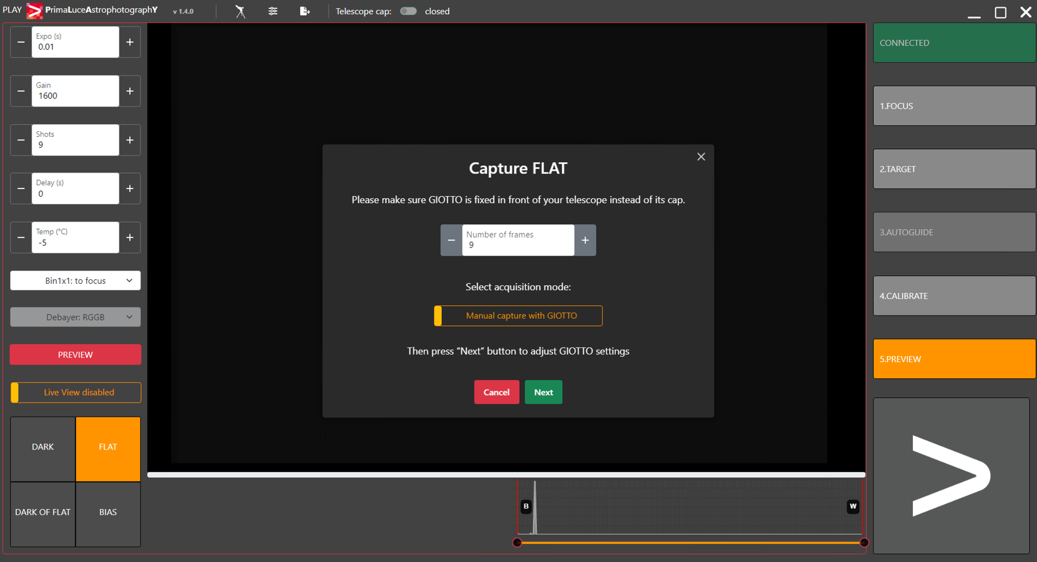Select BIAS calibration frame type
The height and width of the screenshot is (562, 1037).
pos(108,514)
